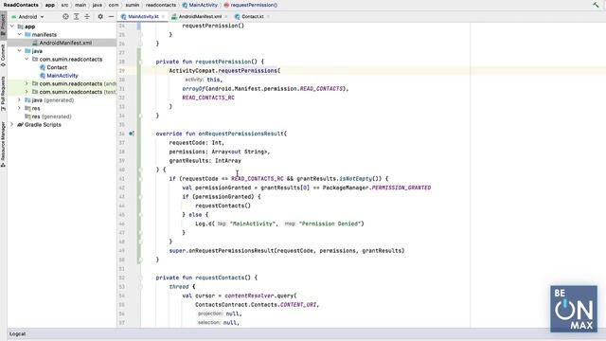606x341 pixels.
Task: Open the project panel settings gear
Action: click(100, 17)
